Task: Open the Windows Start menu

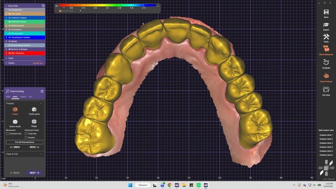Action: [130, 185]
